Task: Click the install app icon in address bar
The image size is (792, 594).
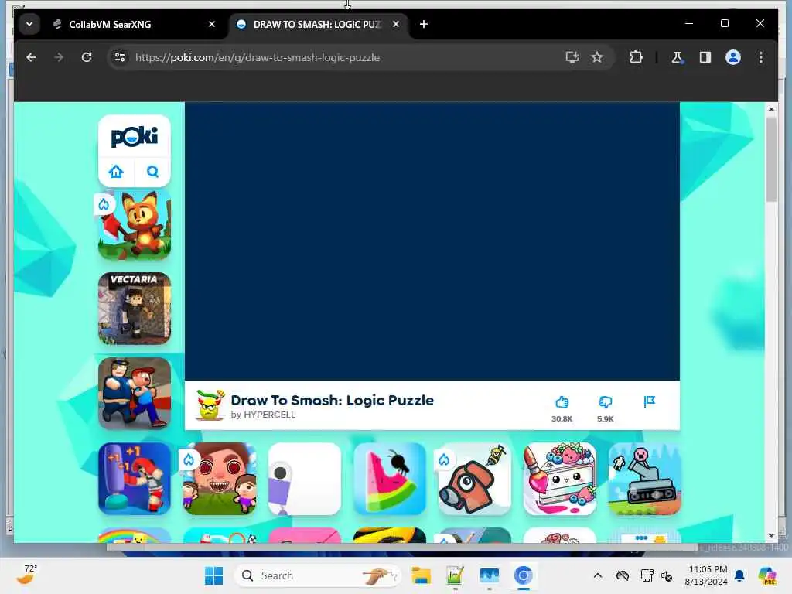Action: [572, 57]
